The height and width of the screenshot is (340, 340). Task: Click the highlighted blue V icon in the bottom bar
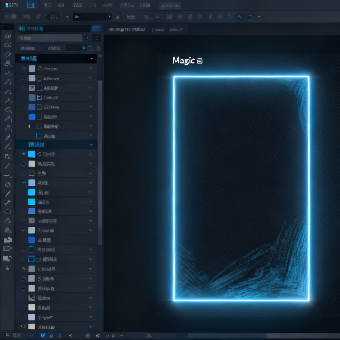pos(43,335)
